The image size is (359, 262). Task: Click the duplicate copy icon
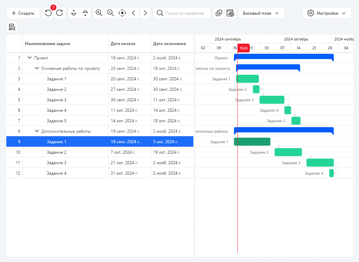[219, 13]
